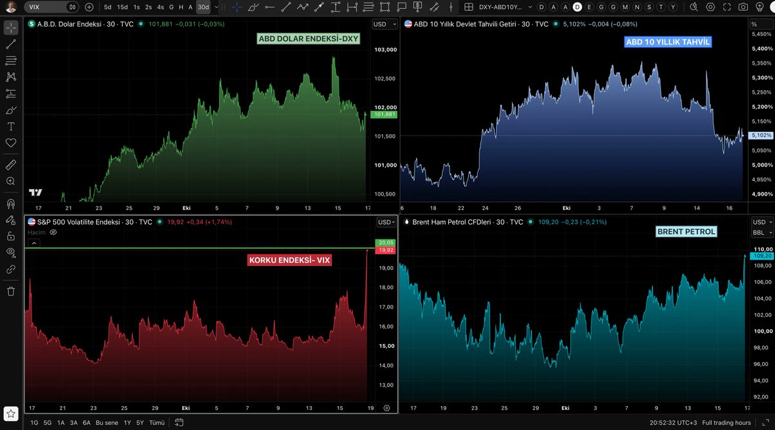Select the 1Y time range
The width and height of the screenshot is (775, 430).
(127, 423)
